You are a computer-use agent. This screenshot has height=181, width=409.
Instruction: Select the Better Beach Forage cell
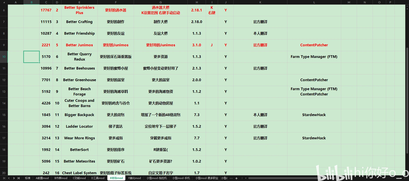79,92
